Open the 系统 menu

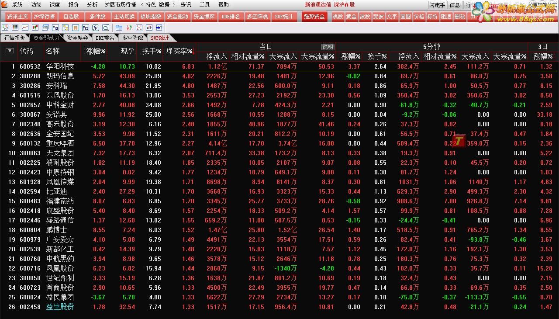[17, 5]
